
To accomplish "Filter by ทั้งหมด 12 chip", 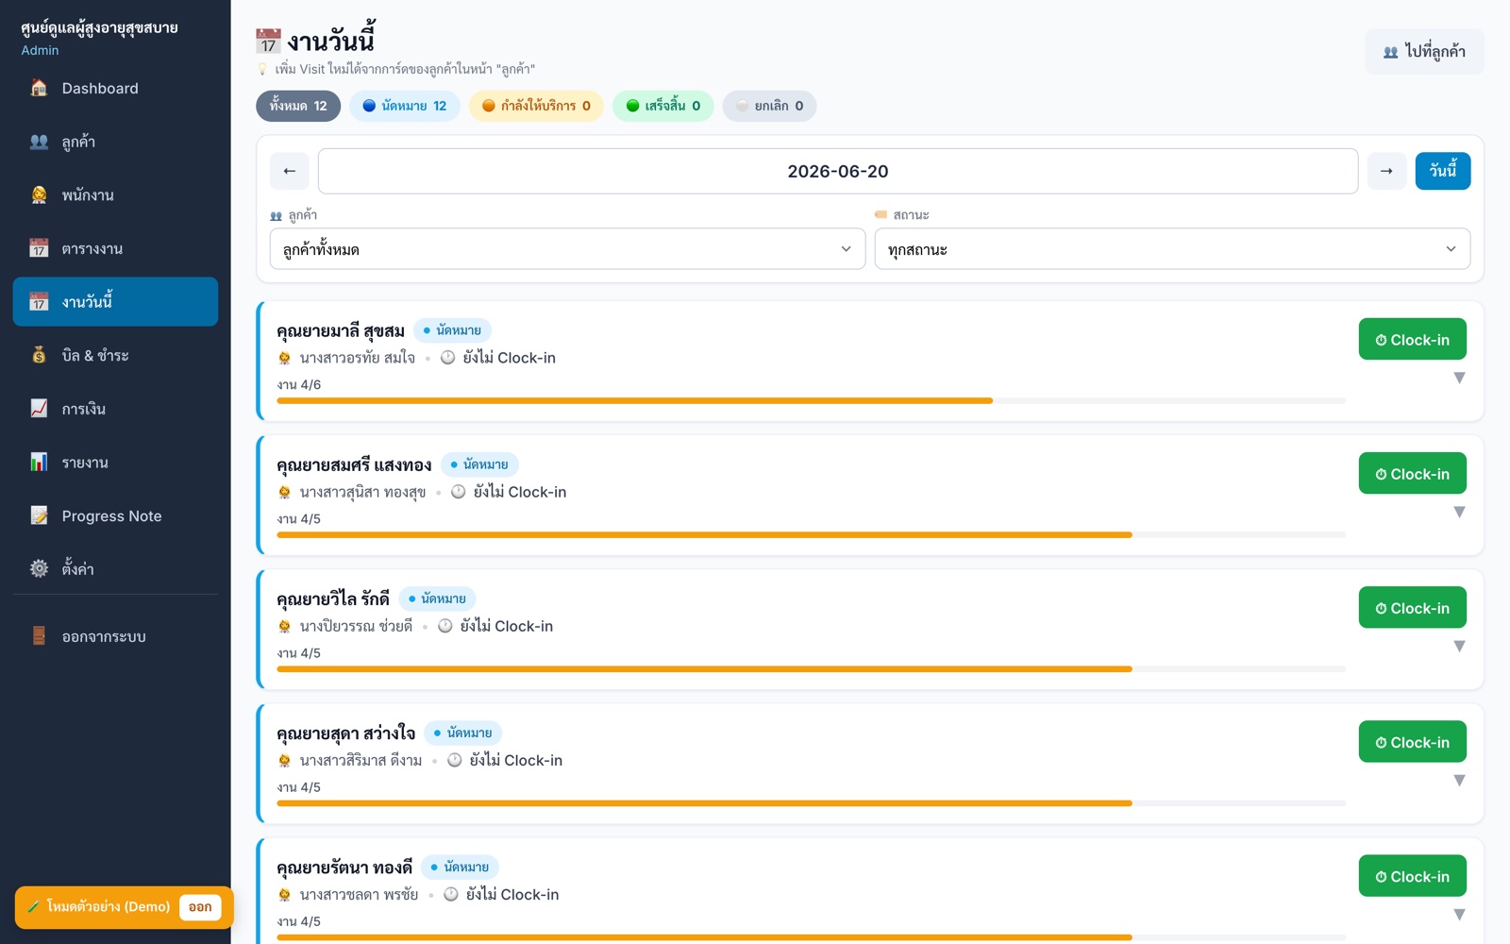I will click(x=298, y=106).
